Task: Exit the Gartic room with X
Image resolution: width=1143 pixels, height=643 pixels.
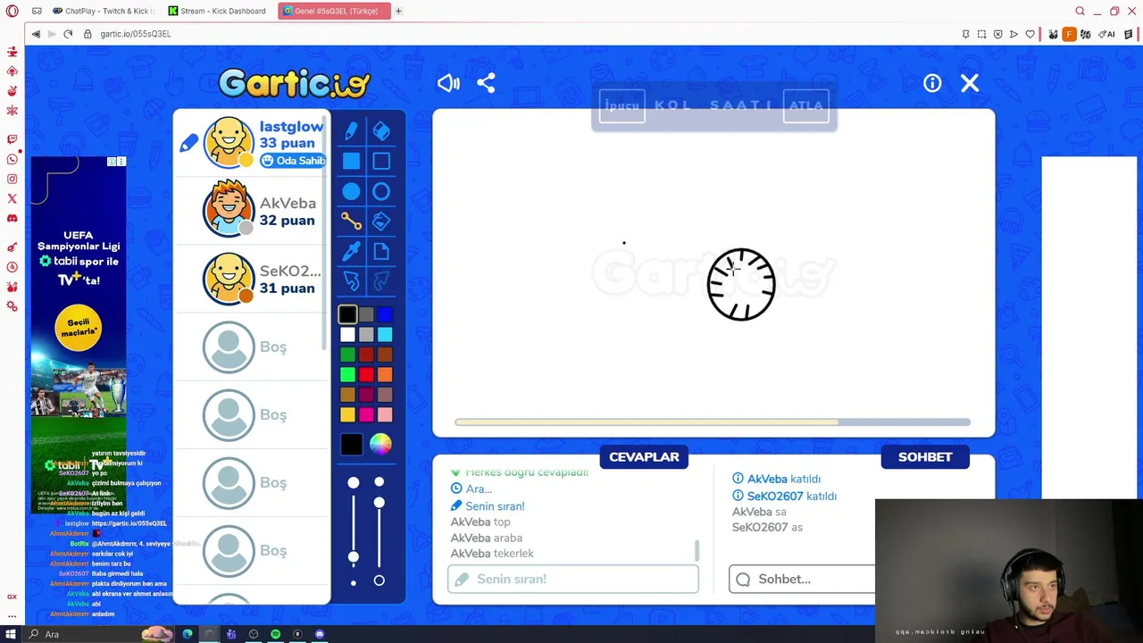Action: coord(970,83)
